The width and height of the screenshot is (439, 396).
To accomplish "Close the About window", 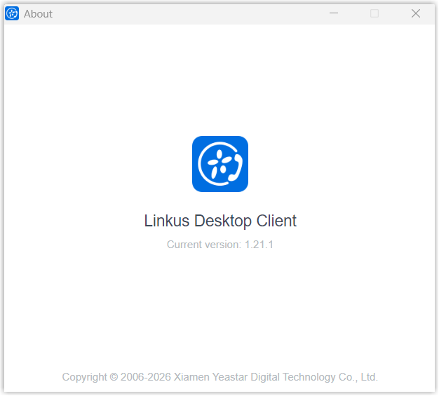I will click(416, 13).
